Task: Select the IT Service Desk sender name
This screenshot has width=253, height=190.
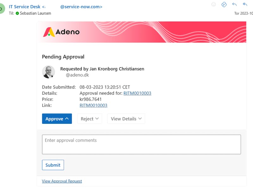Action: click(x=24, y=6)
